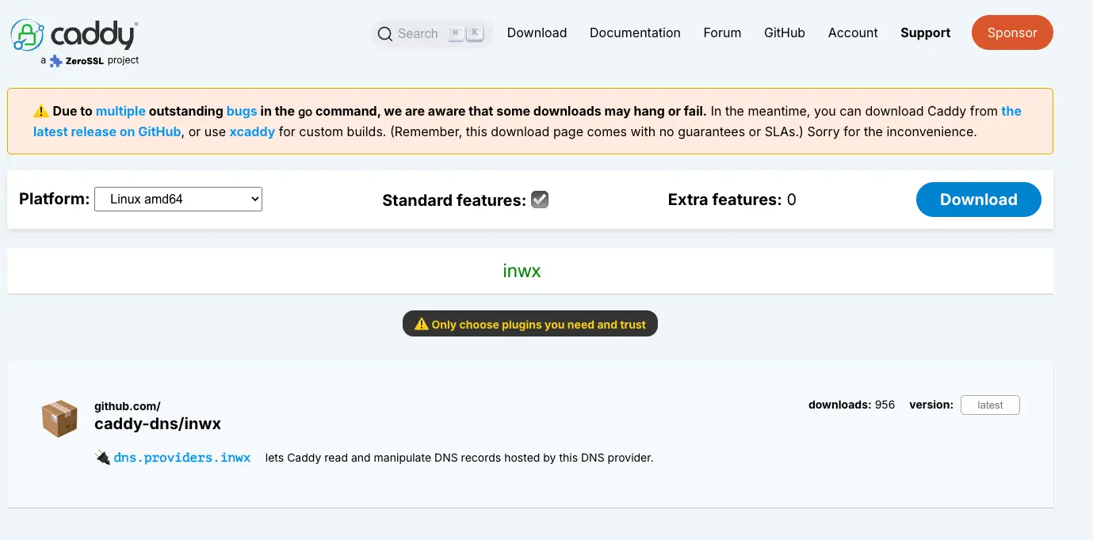Image resolution: width=1093 pixels, height=540 pixels.
Task: Click the plug icon next to dns.providers.inwx
Action: (101, 457)
